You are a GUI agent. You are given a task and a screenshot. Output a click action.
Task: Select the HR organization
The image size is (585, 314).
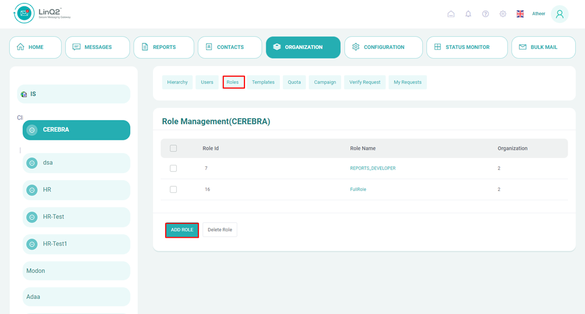76,190
